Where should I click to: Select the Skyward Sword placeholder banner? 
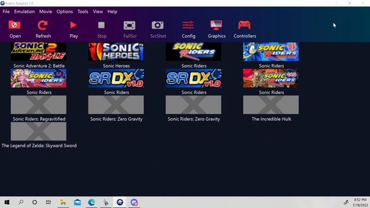pyautogui.click(x=39, y=131)
